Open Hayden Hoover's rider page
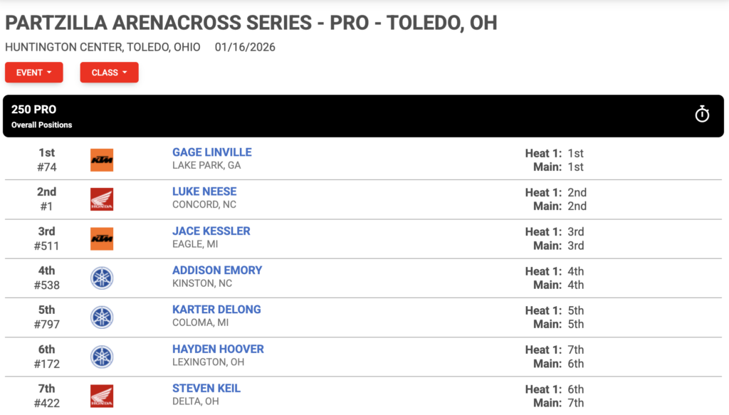 pos(218,349)
